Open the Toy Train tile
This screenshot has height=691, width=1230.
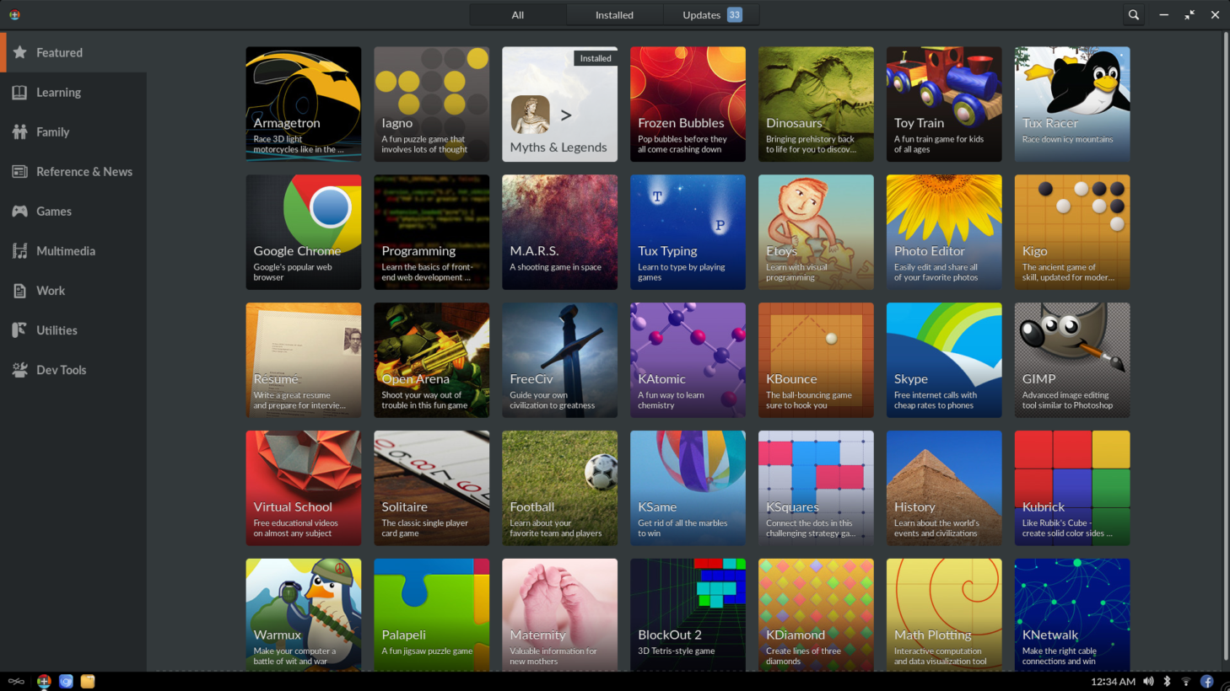click(x=945, y=104)
